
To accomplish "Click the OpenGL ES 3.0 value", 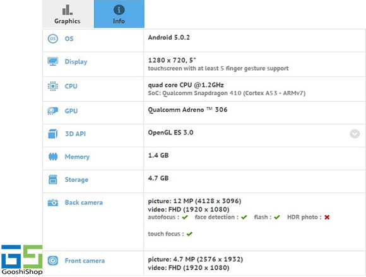I will tap(170, 133).
